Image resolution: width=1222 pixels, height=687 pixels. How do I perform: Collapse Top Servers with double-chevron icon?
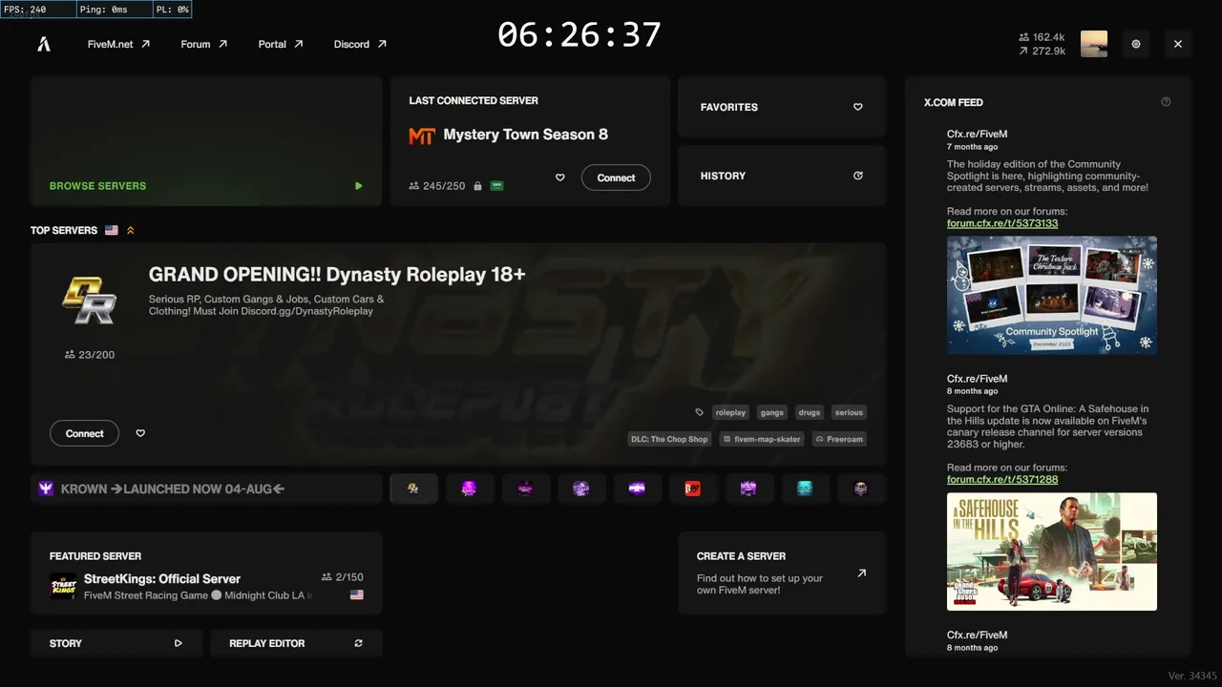click(x=131, y=230)
